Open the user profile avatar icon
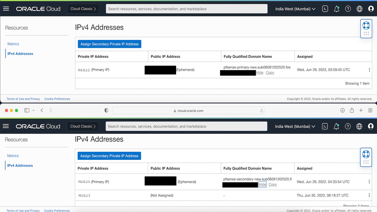377x212 pixels. [x=371, y=9]
